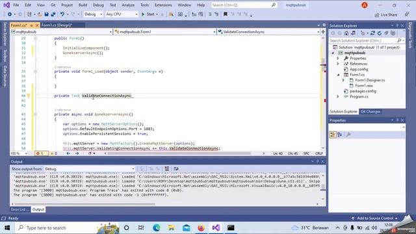This screenshot has height=234, width=416.
Task: Click the error count indicator in editor footer
Action: (41, 153)
